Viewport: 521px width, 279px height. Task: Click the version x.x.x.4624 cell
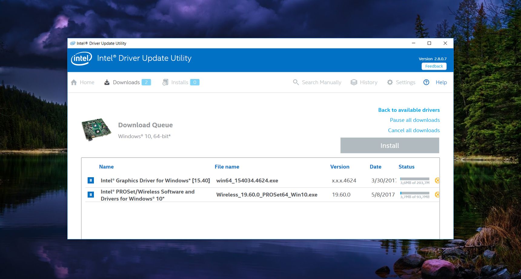pyautogui.click(x=344, y=181)
